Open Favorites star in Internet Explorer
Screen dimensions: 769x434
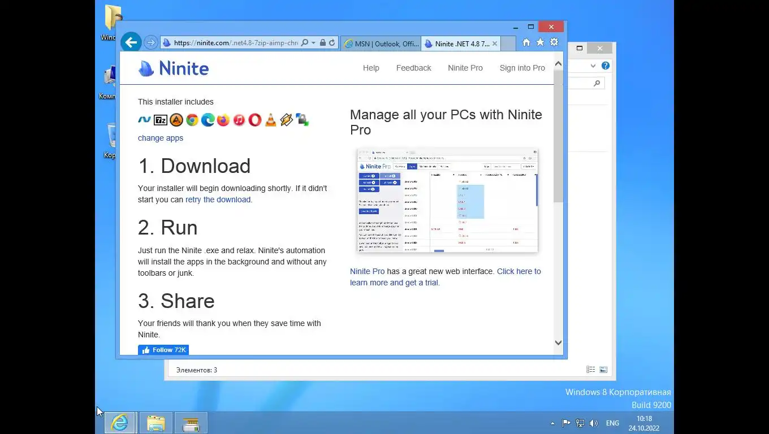point(540,42)
